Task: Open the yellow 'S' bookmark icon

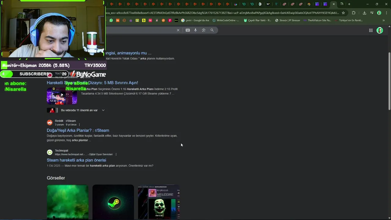Action: tap(144, 20)
